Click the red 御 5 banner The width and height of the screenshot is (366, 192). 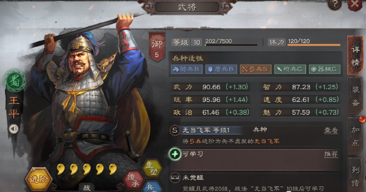click(157, 47)
